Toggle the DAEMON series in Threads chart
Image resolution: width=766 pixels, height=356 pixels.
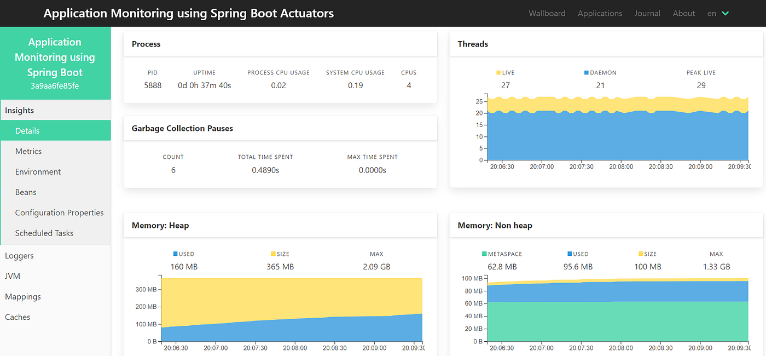tap(600, 72)
